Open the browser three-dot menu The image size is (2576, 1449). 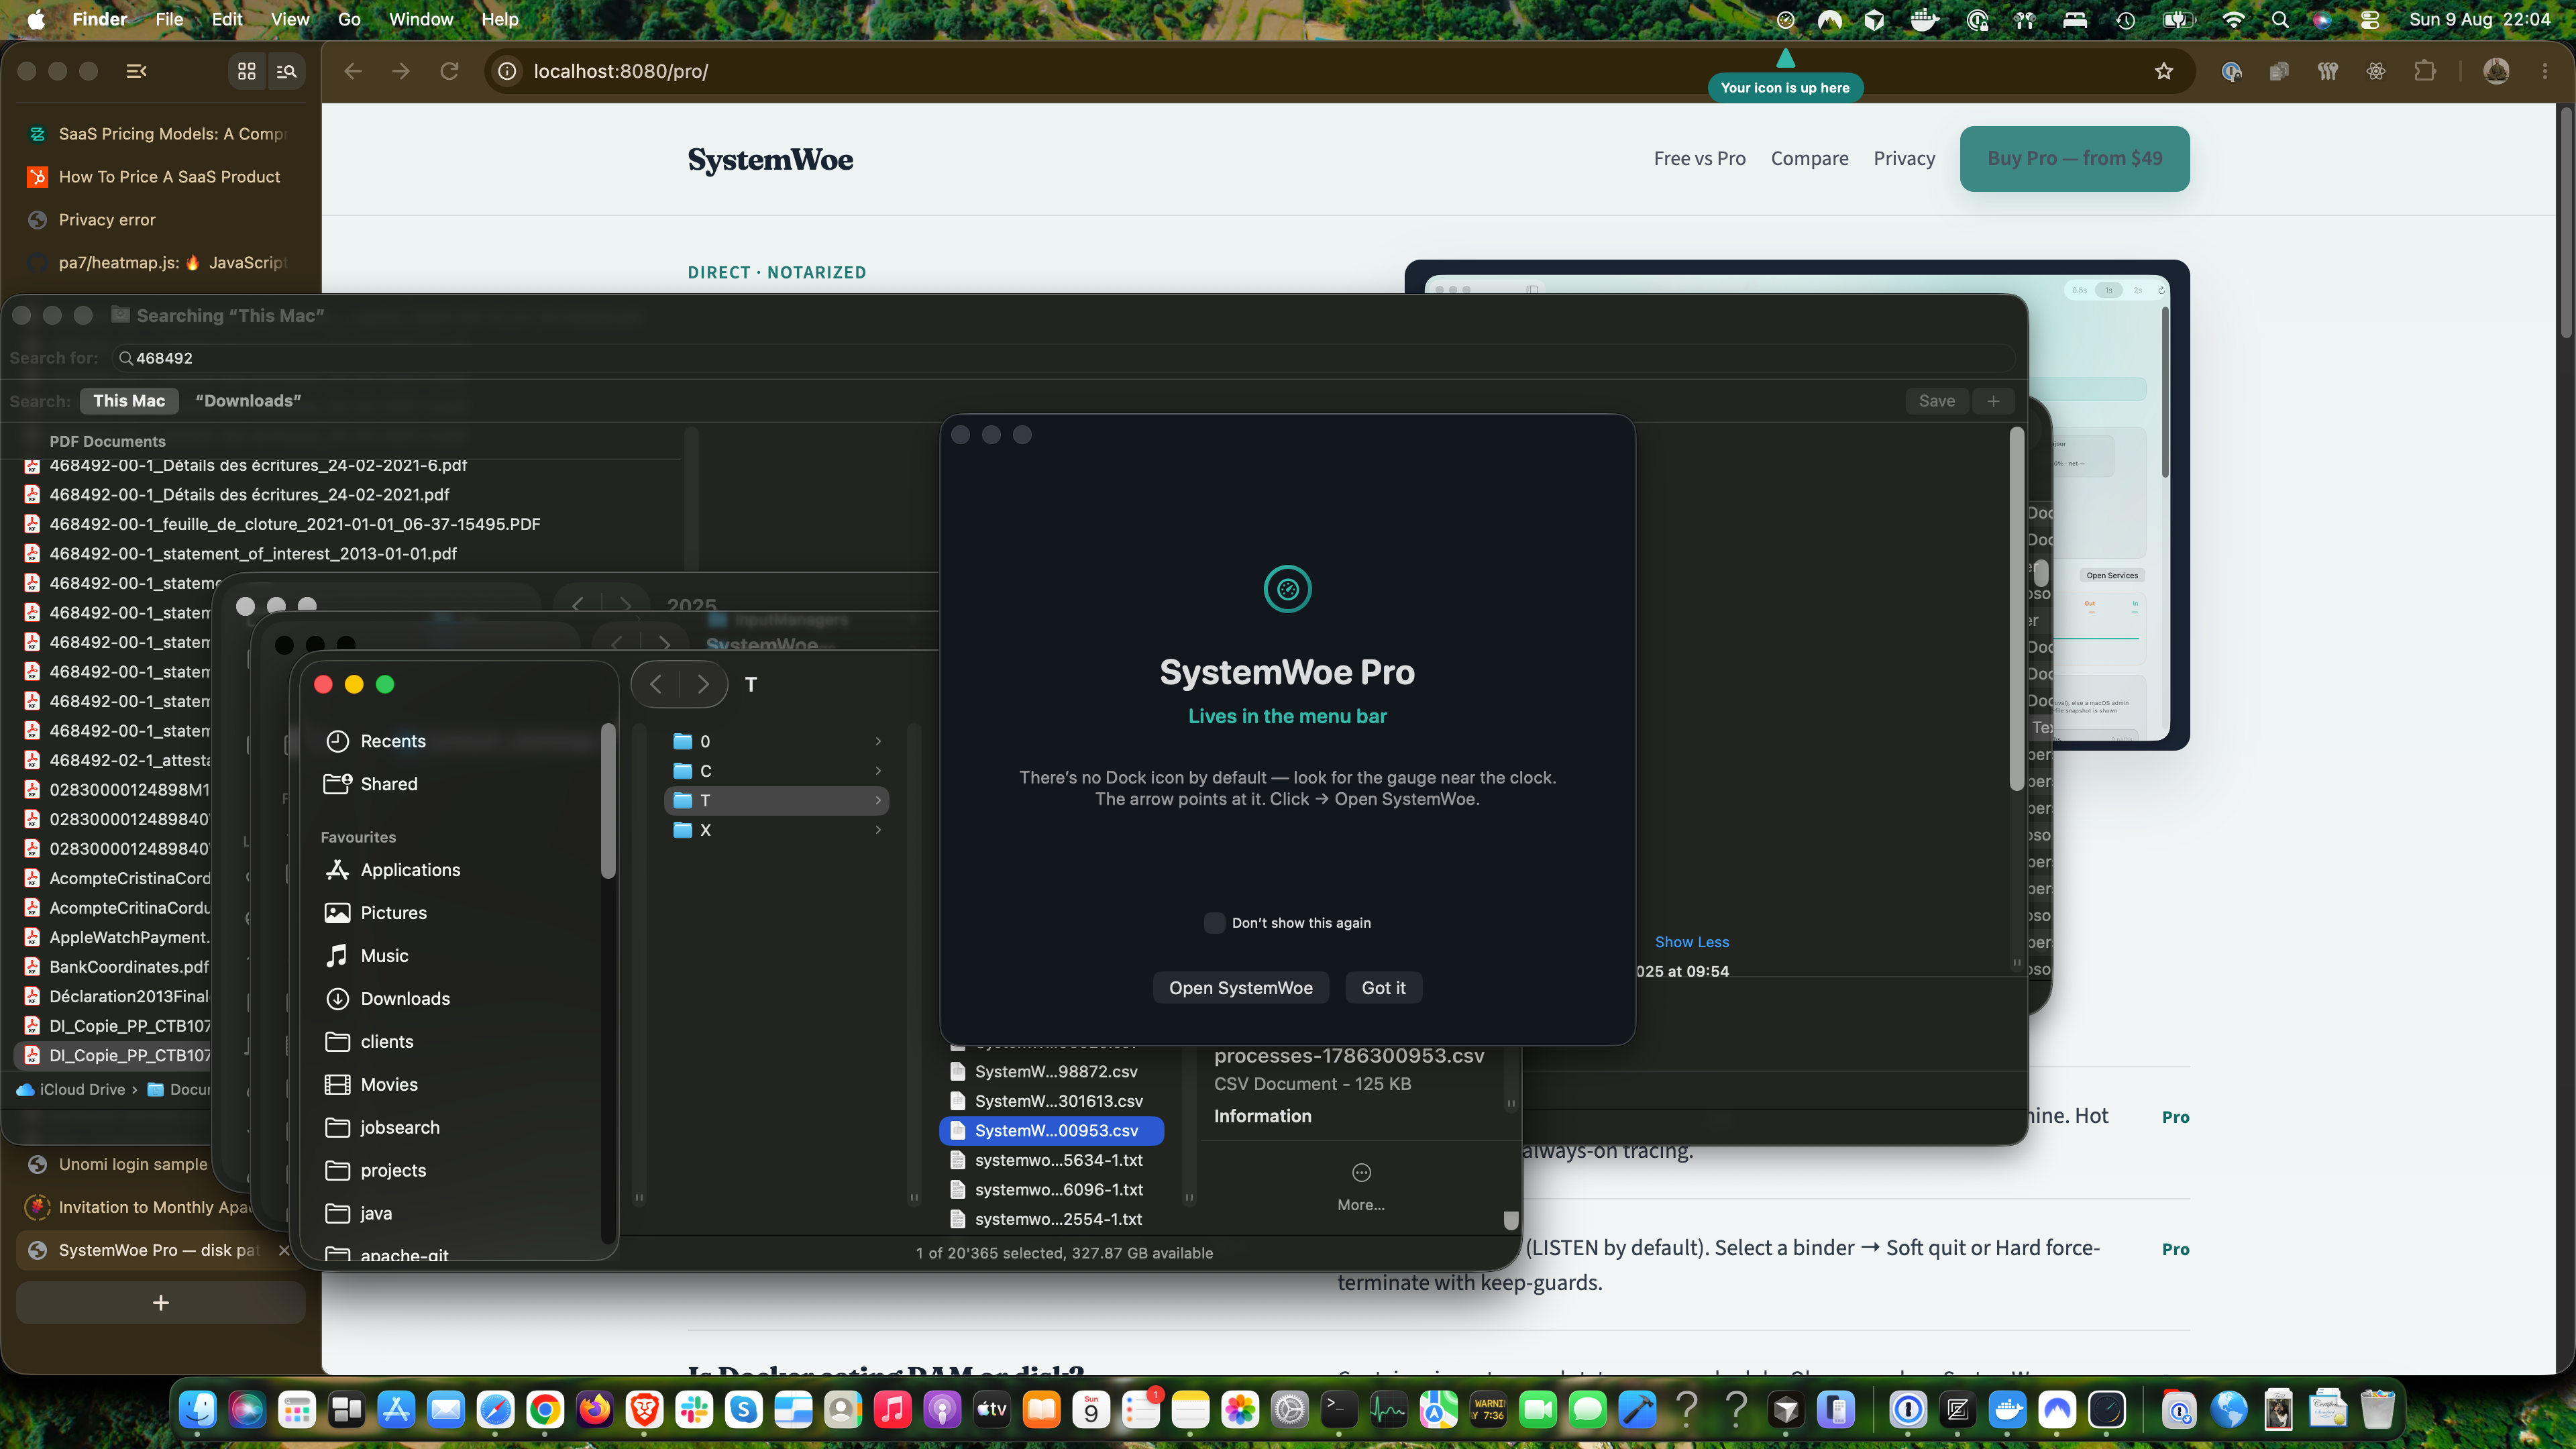tap(2545, 71)
